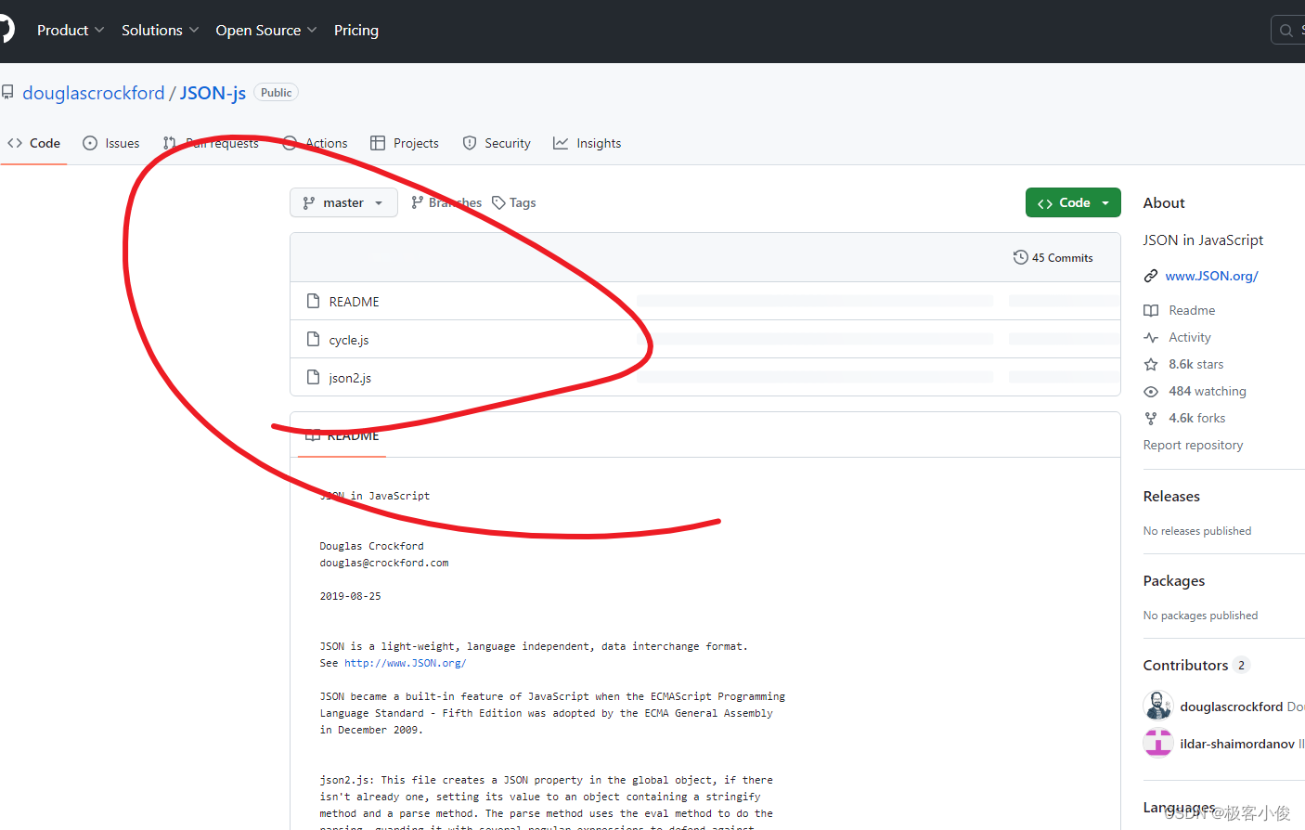
Task: View repository Tags
Action: click(x=514, y=202)
